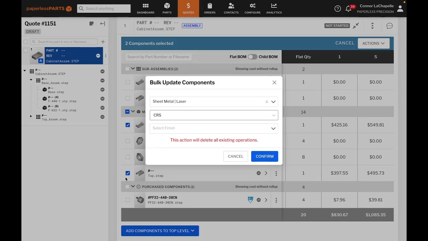Open the CRS material dropdown
The width and height of the screenshot is (428, 241).
214,115
